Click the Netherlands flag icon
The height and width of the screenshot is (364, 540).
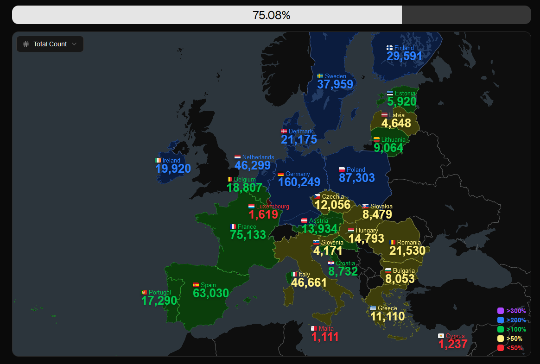237,157
